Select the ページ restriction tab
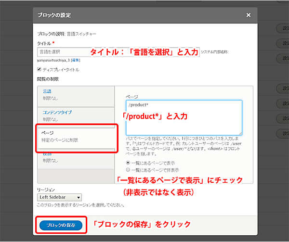This screenshot has width=289, height=242. tap(76, 138)
